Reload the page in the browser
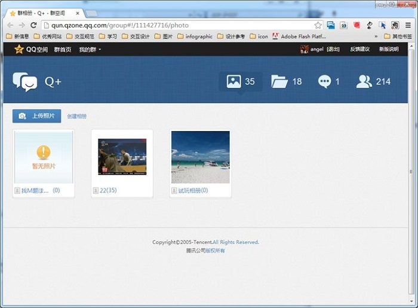Image resolution: width=418 pixels, height=308 pixels. click(x=33, y=25)
